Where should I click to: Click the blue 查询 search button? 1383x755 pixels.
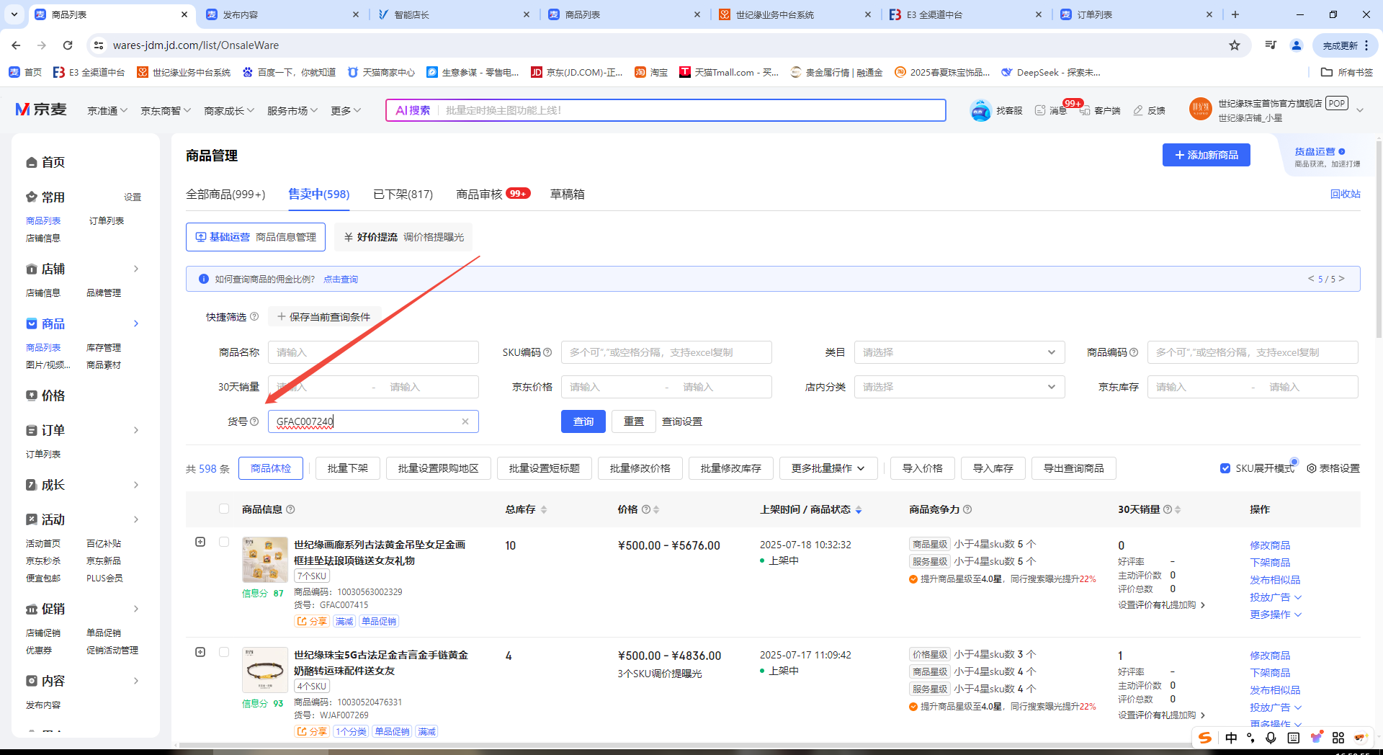coord(583,421)
